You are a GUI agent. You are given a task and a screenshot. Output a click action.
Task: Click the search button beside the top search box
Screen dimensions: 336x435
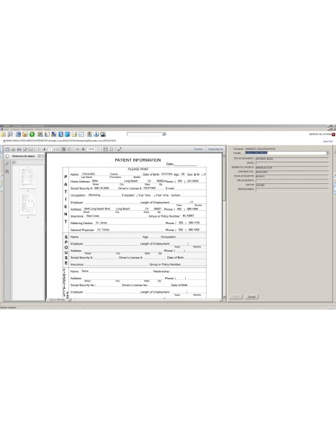pos(164,134)
